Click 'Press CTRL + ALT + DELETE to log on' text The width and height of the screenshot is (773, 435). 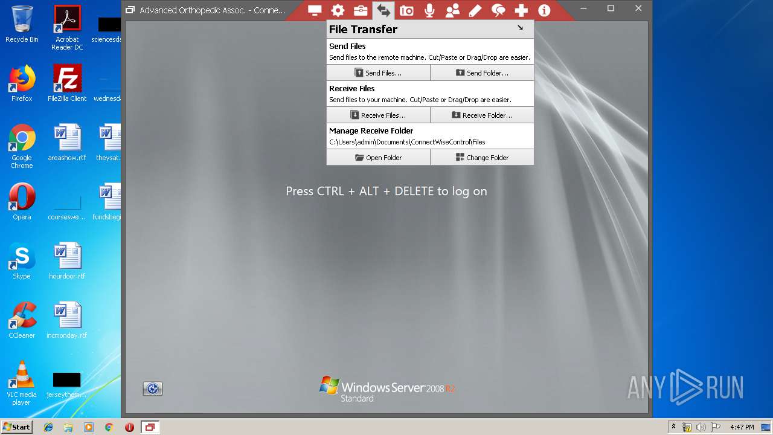point(386,191)
